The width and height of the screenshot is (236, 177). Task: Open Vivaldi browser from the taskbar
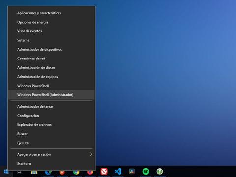coord(104,172)
